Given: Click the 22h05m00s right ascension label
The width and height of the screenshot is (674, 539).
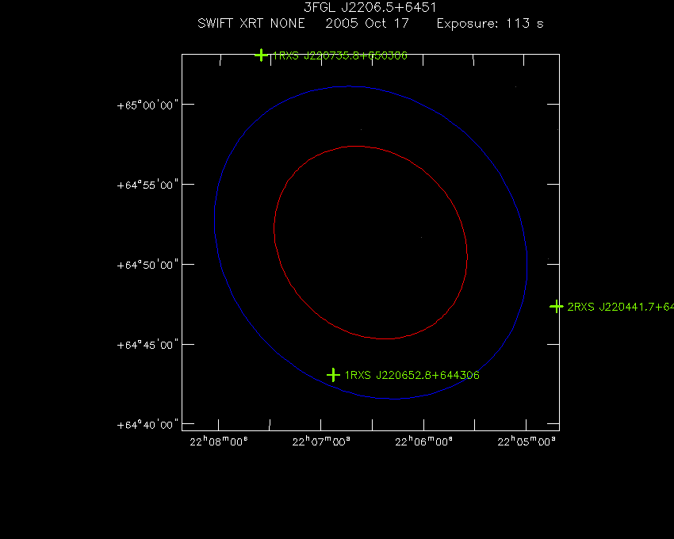Looking at the screenshot, I should [x=527, y=442].
